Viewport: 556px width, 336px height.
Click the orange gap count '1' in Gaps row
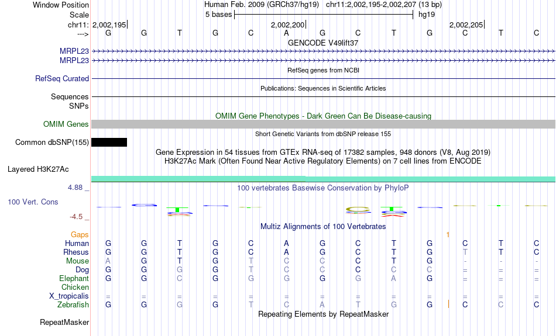coord(448,235)
